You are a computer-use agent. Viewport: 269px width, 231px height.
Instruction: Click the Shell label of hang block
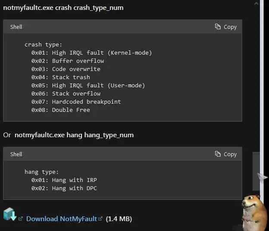[x=16, y=154]
